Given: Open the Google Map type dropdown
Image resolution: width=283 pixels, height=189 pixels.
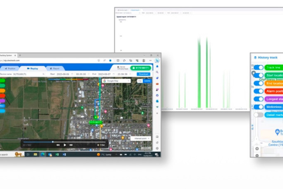Looking at the screenshot, I should (x=115, y=81).
